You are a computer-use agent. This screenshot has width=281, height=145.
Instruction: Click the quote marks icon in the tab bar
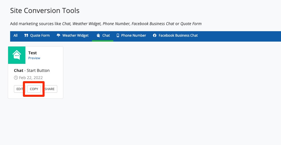[x=26, y=36]
